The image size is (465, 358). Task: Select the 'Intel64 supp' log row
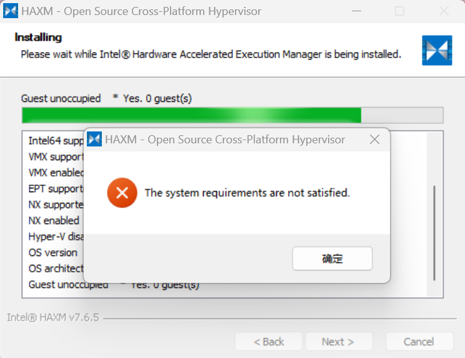tap(56, 141)
